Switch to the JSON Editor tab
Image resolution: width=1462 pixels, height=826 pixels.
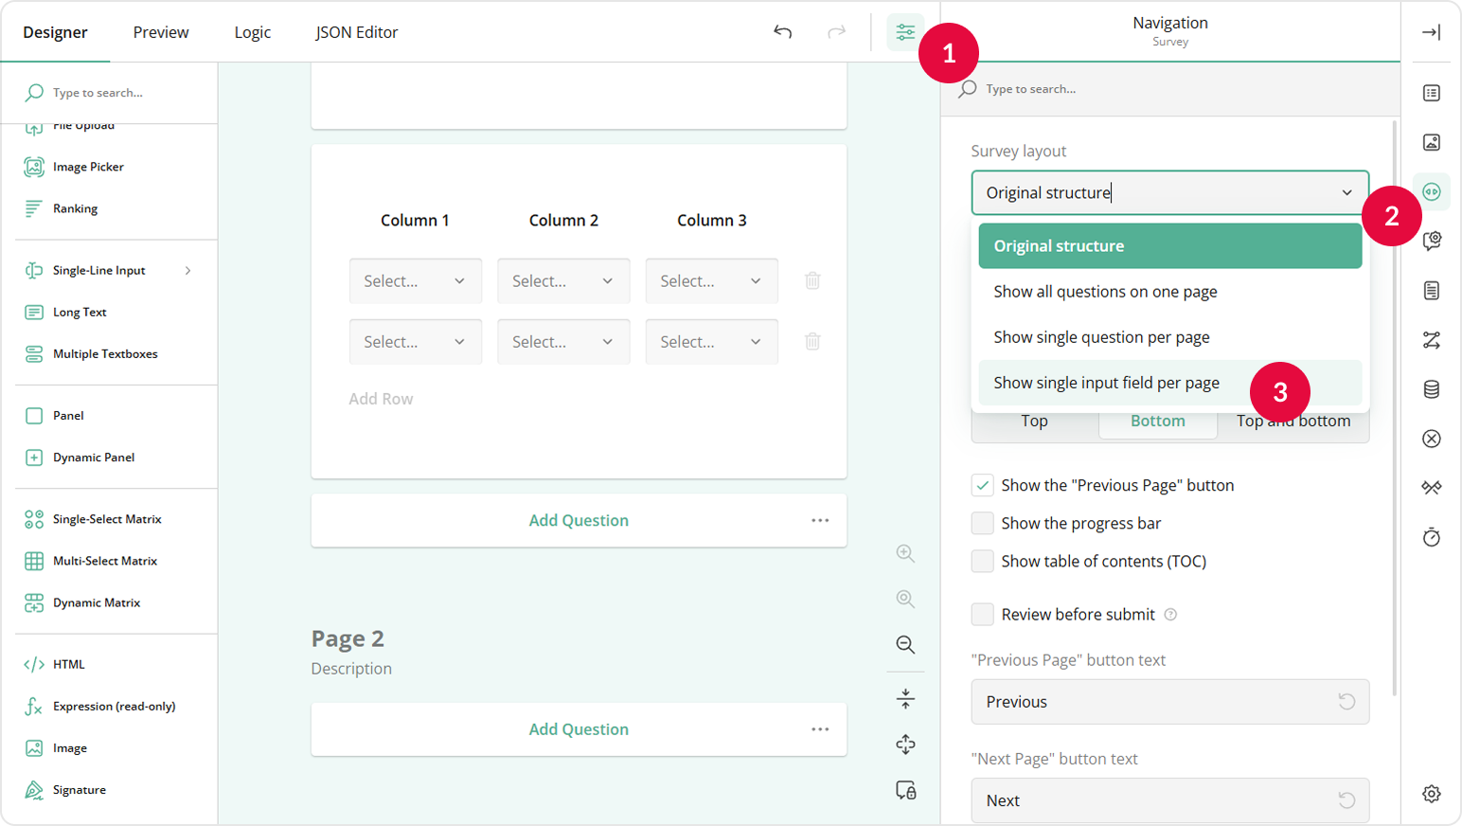[x=356, y=32]
